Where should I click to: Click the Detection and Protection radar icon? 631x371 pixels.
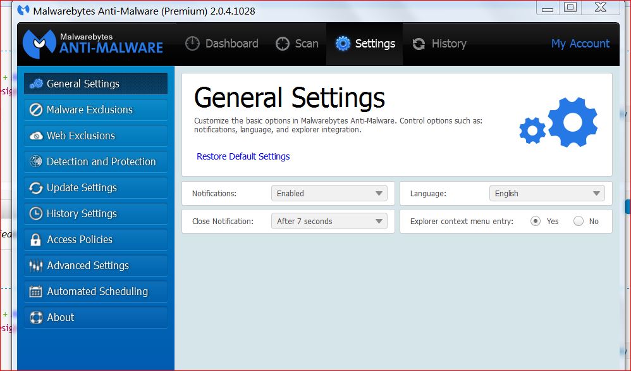point(36,161)
